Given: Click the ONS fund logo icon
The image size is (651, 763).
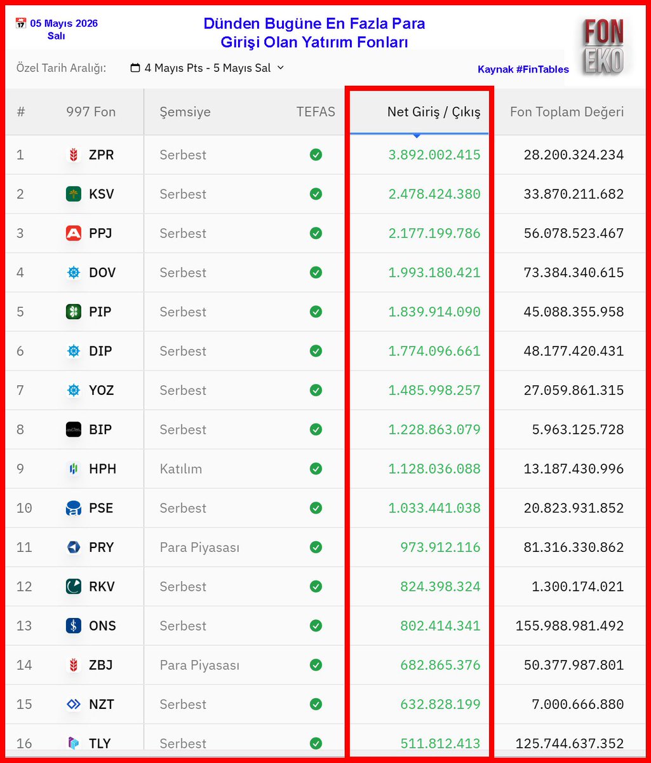Looking at the screenshot, I should pos(74,626).
